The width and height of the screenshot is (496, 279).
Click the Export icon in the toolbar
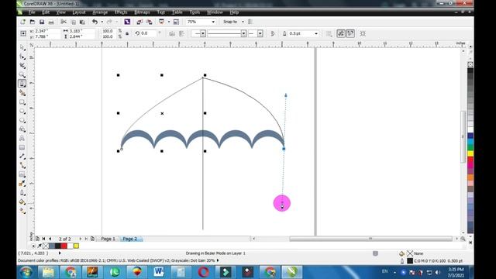pos(149,22)
